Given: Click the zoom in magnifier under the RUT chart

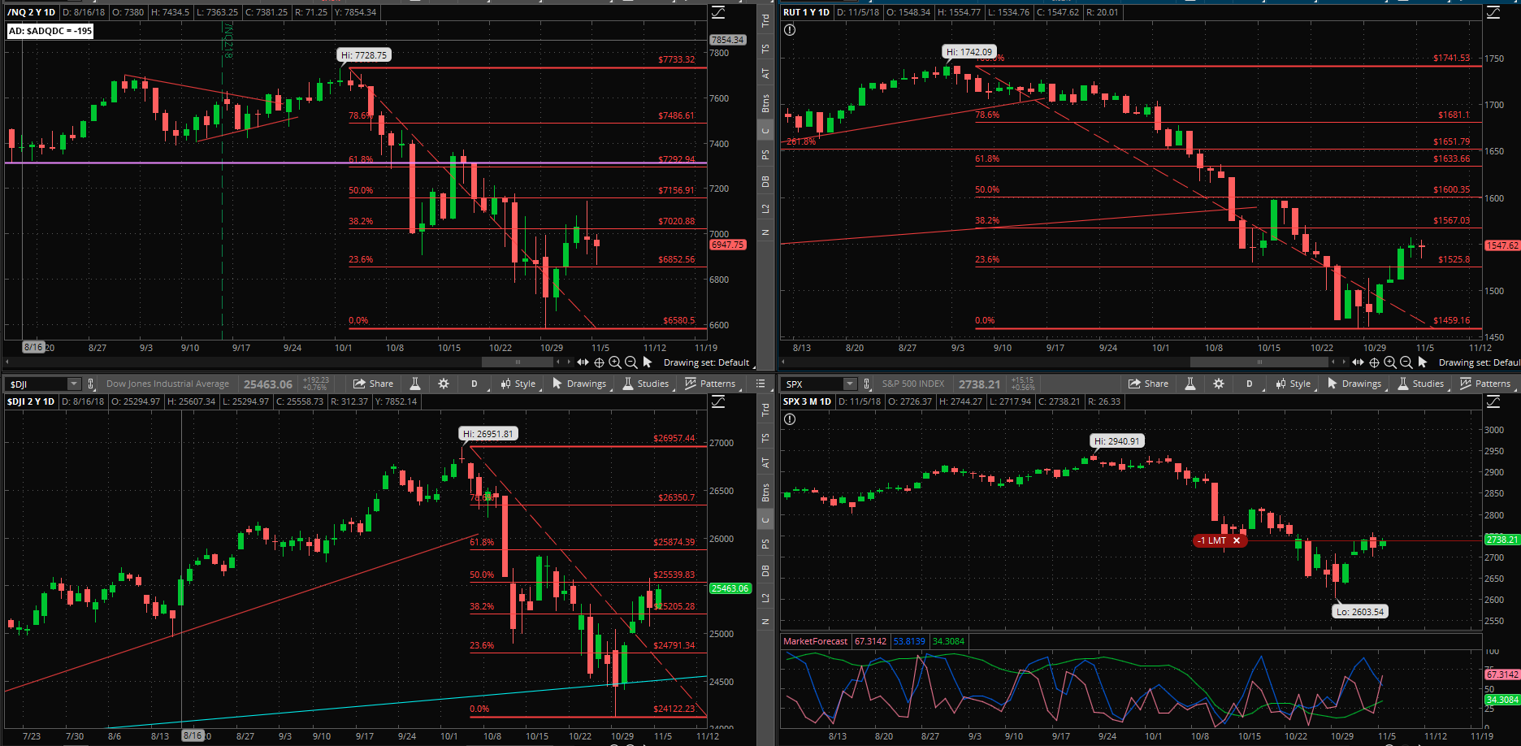Looking at the screenshot, I should 1390,362.
